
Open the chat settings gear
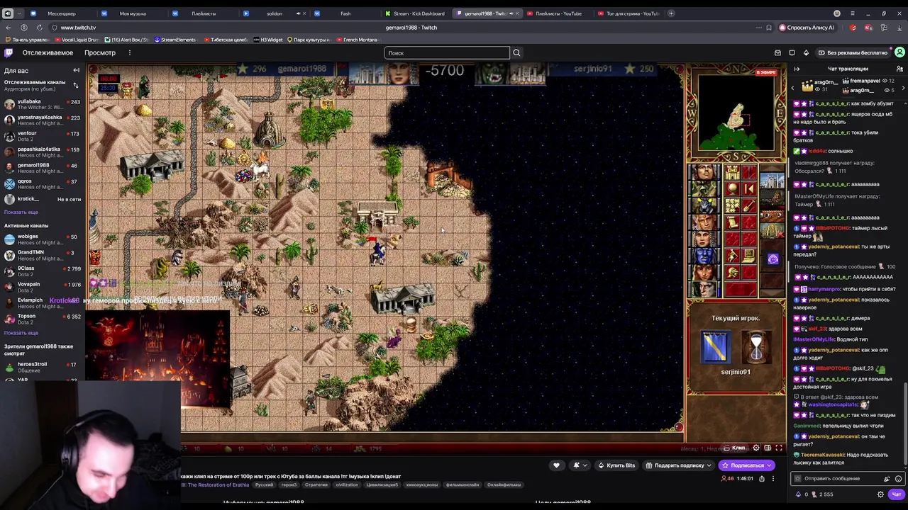(x=880, y=494)
